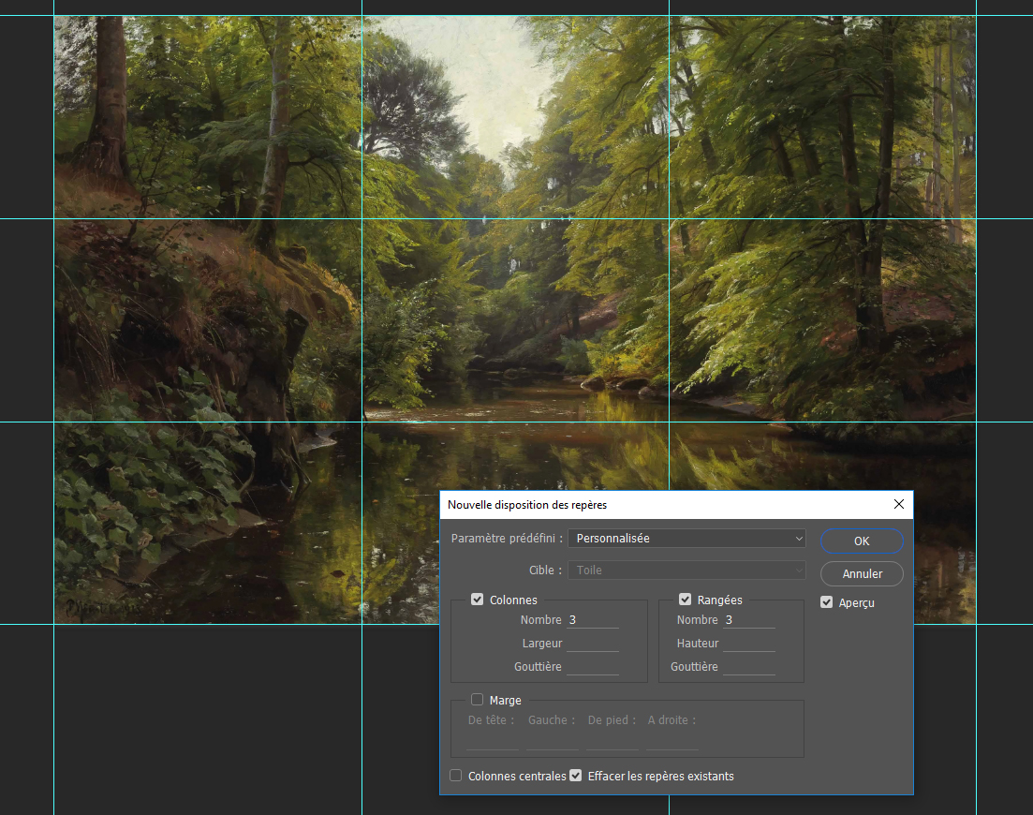Click the De tête margin field

tap(493, 740)
